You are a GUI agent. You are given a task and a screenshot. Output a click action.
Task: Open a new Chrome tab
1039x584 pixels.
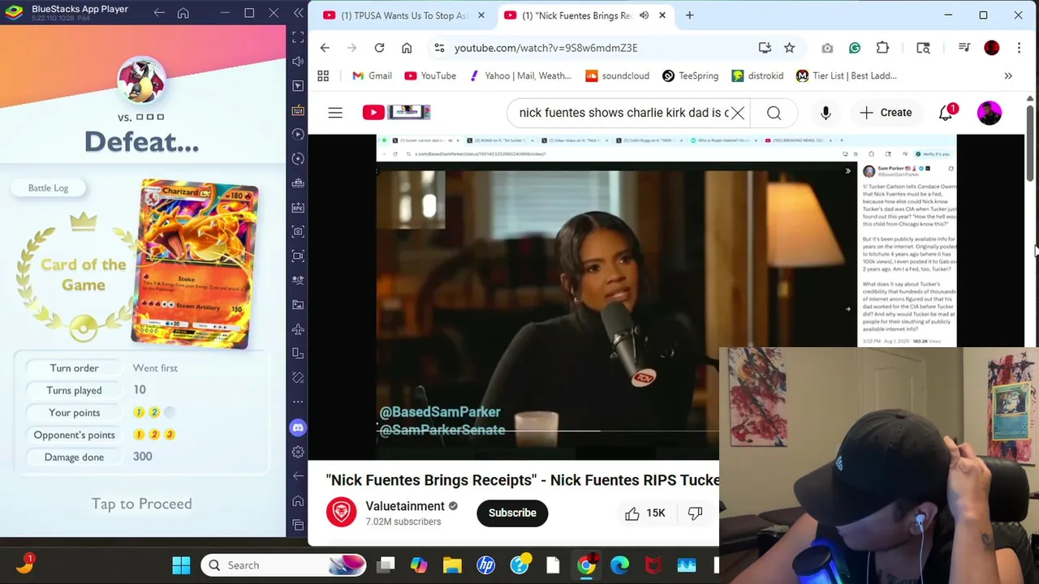coord(689,15)
